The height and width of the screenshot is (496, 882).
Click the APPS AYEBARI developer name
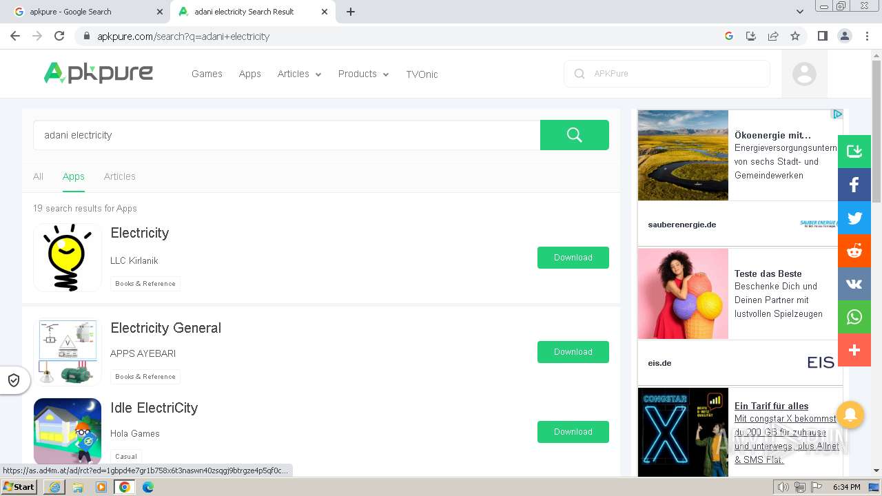143,353
